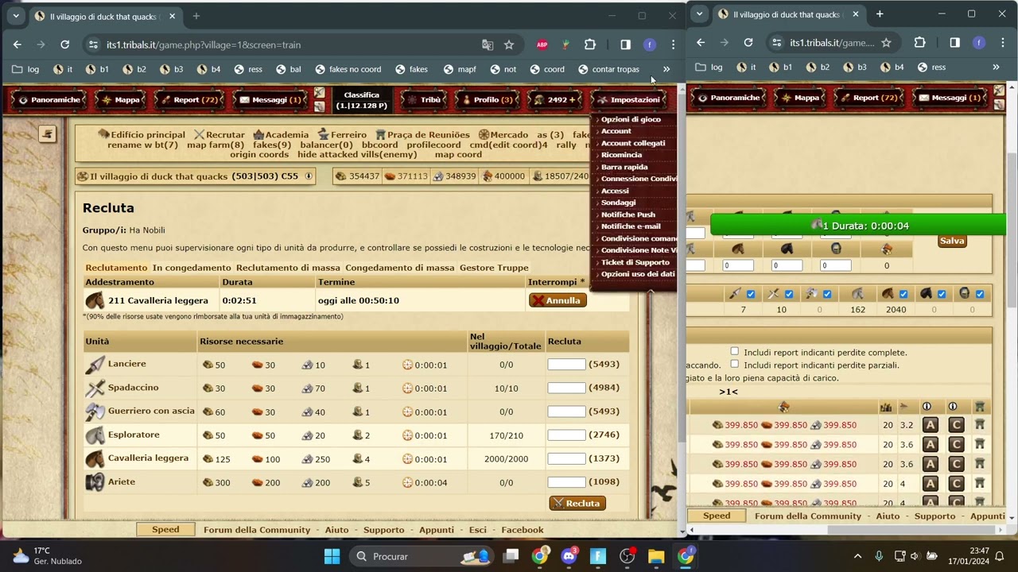Open Ticket di Supporto menu entry
1018x572 pixels.
pyautogui.click(x=635, y=262)
